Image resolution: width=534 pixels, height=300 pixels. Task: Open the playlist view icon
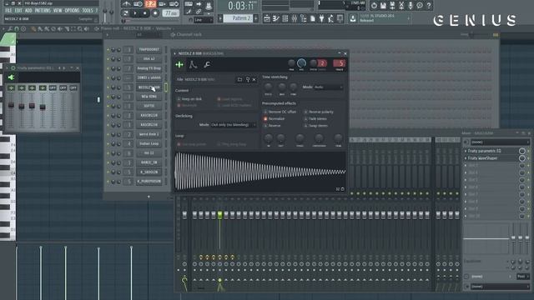(267, 18)
